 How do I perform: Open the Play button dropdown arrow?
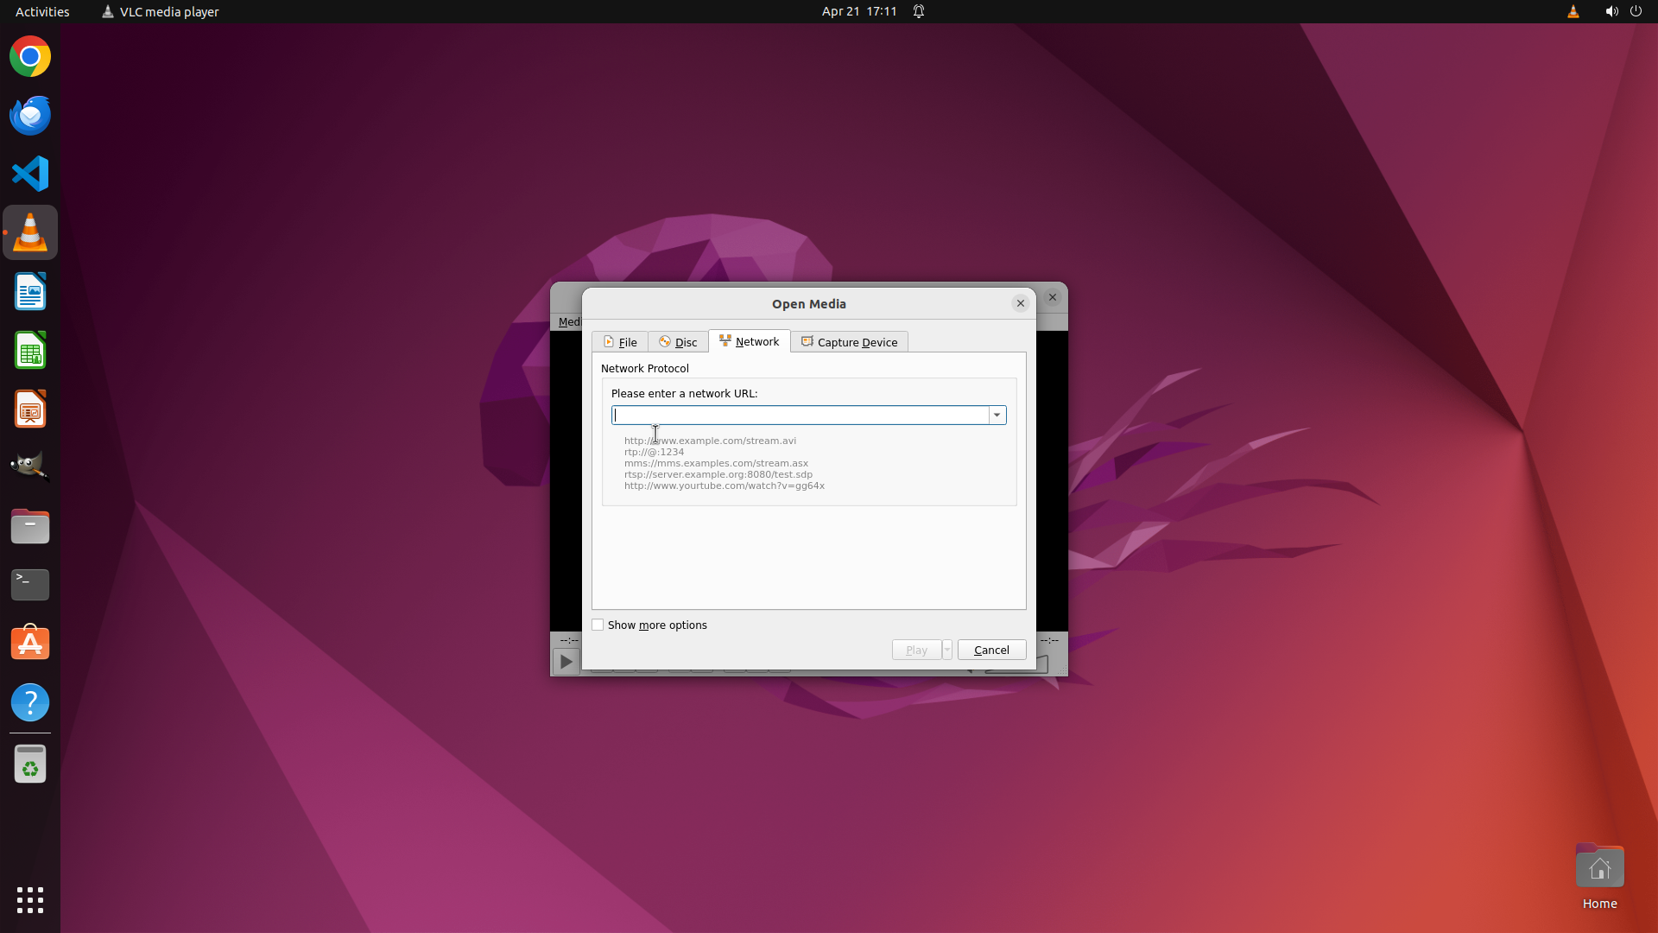tap(947, 650)
